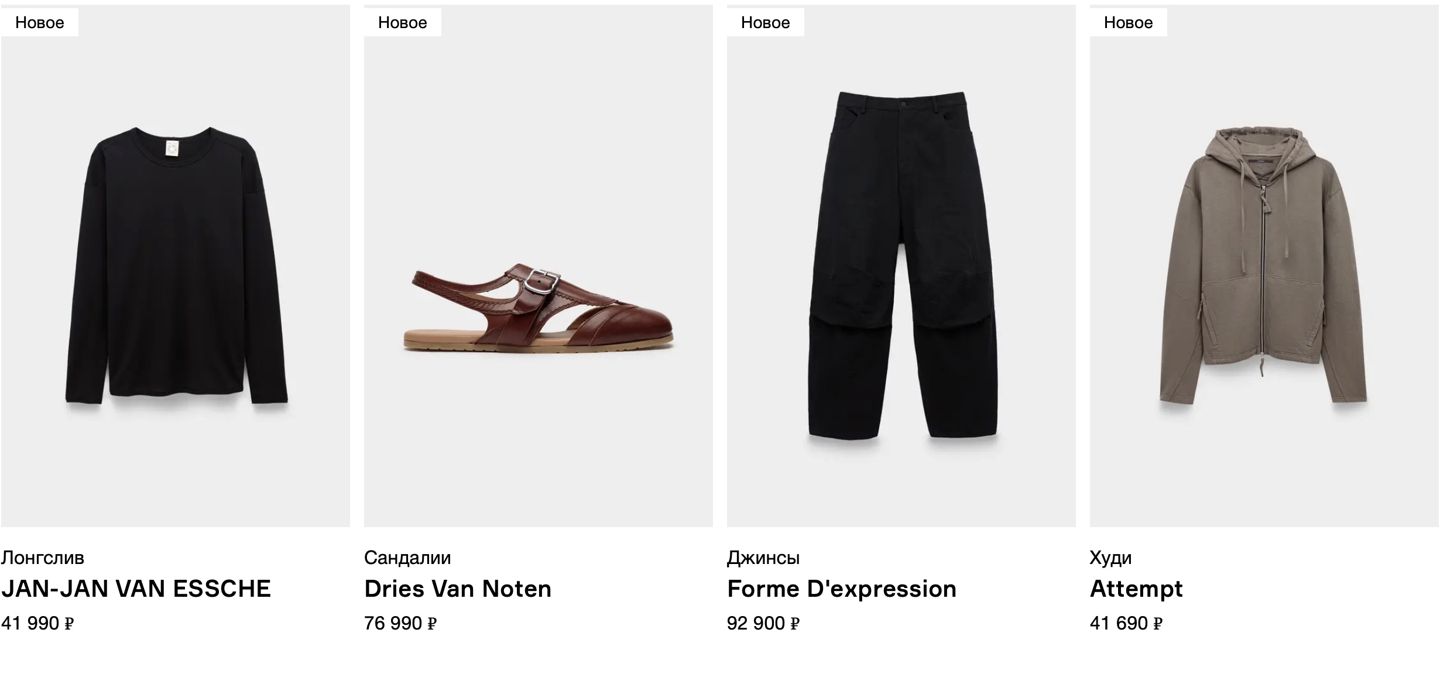This screenshot has width=1440, height=674.
Task: Open the brown leather sandal image
Action: pos(539,266)
